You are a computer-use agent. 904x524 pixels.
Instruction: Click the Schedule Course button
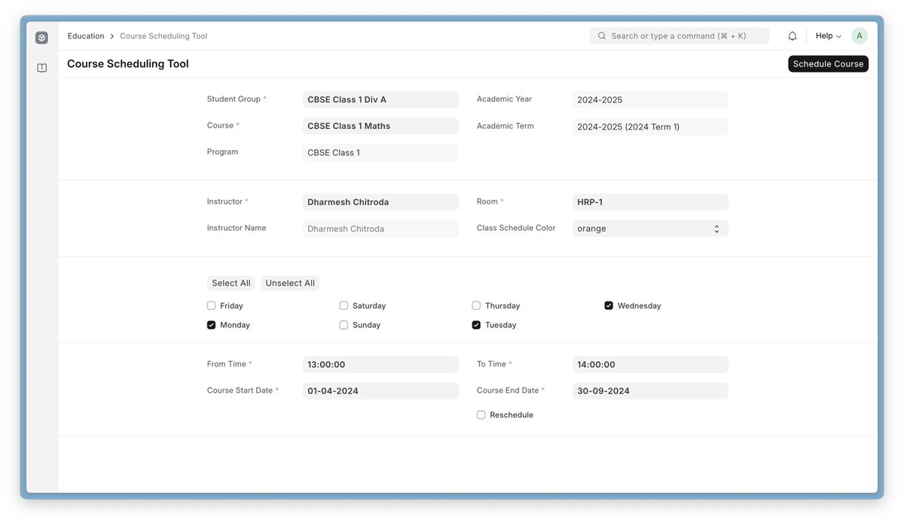828,64
